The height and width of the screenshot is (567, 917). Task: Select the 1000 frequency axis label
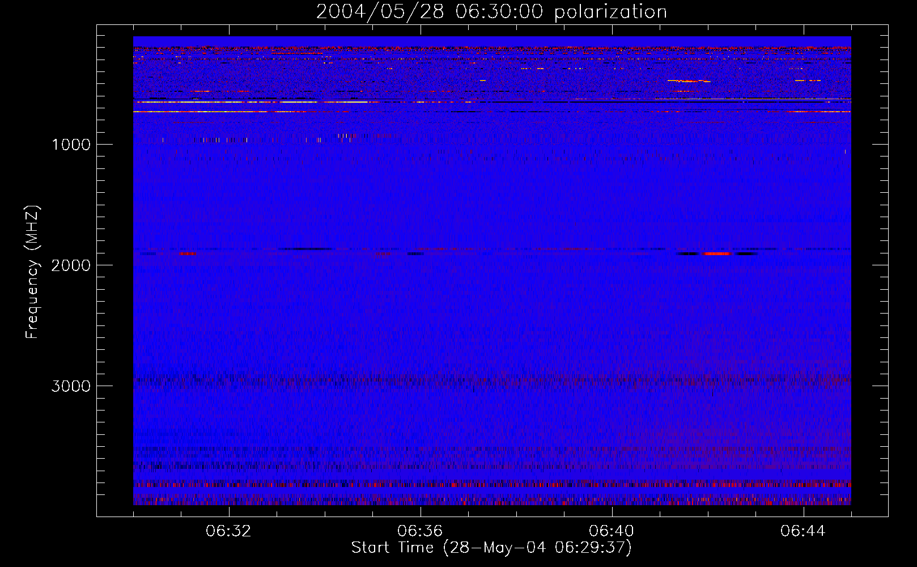[x=71, y=145]
